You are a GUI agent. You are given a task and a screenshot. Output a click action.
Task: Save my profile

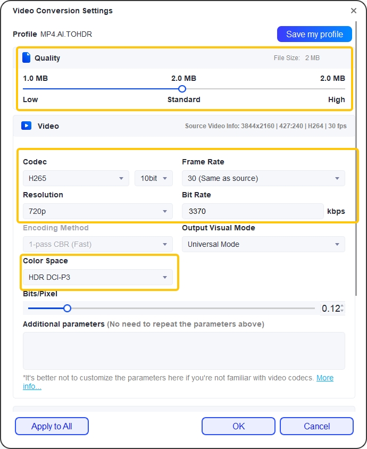[x=314, y=34]
